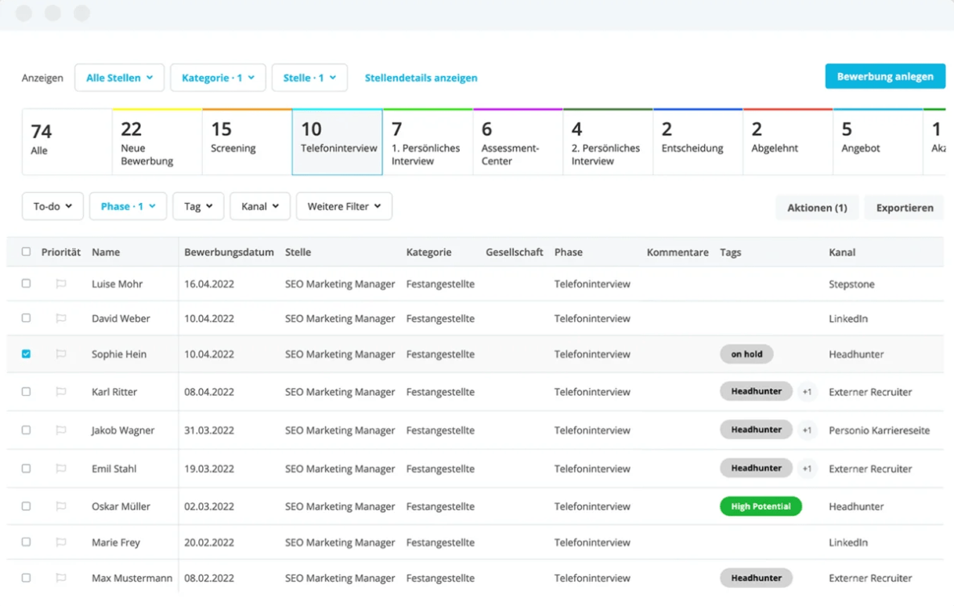Screen dimensions: 954x606
Task: Flag Luise Mohr as priority
Action: point(61,284)
